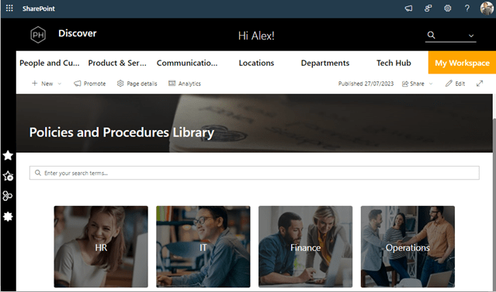This screenshot has width=496, height=292.
Task: Expand the New dropdown chevron
Action: tap(60, 84)
